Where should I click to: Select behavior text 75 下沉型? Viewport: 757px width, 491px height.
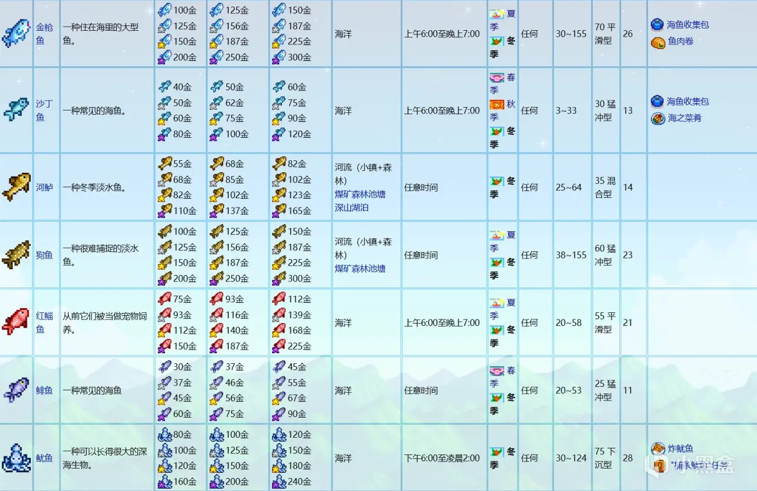tap(605, 458)
